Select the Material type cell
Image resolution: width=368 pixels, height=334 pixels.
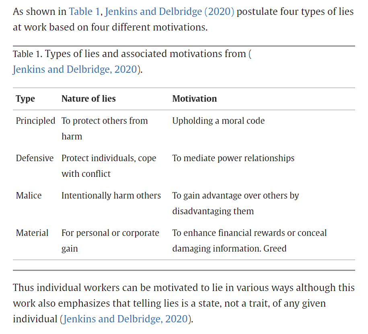tap(32, 233)
